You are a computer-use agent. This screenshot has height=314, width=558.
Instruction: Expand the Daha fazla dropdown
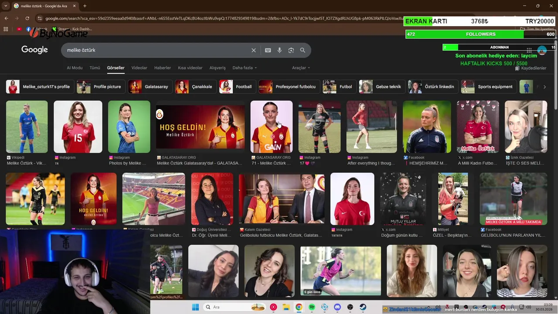[245, 68]
